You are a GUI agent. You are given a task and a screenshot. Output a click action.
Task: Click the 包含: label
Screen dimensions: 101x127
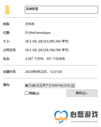click(x=7, y=59)
